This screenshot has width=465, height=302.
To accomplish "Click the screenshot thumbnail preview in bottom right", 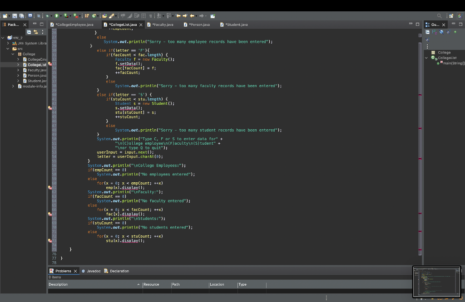I will point(436,282).
